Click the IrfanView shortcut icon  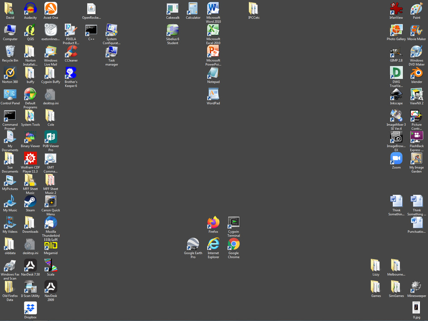pyautogui.click(x=396, y=9)
